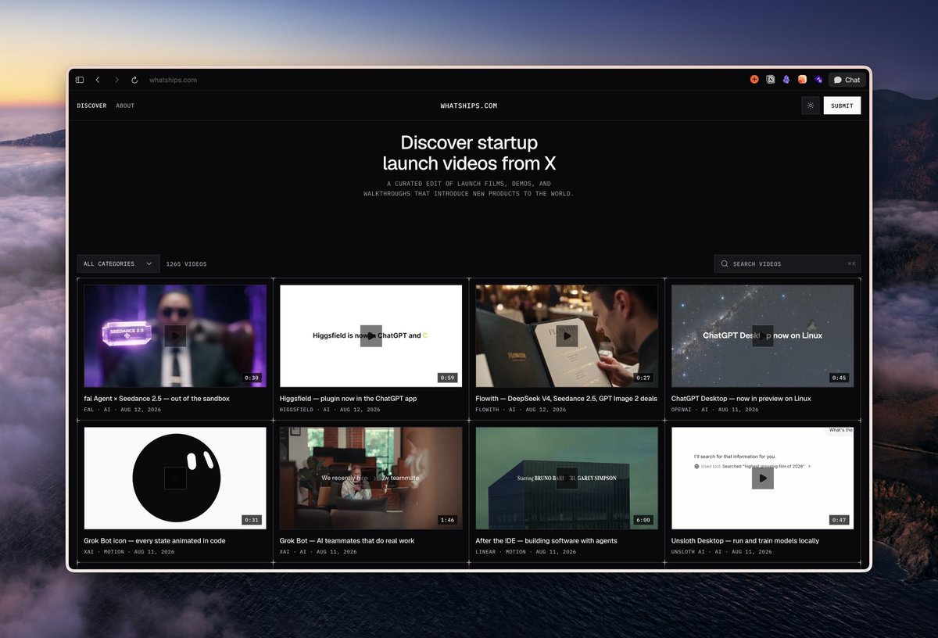Go forward with the browser forward arrow

(116, 80)
